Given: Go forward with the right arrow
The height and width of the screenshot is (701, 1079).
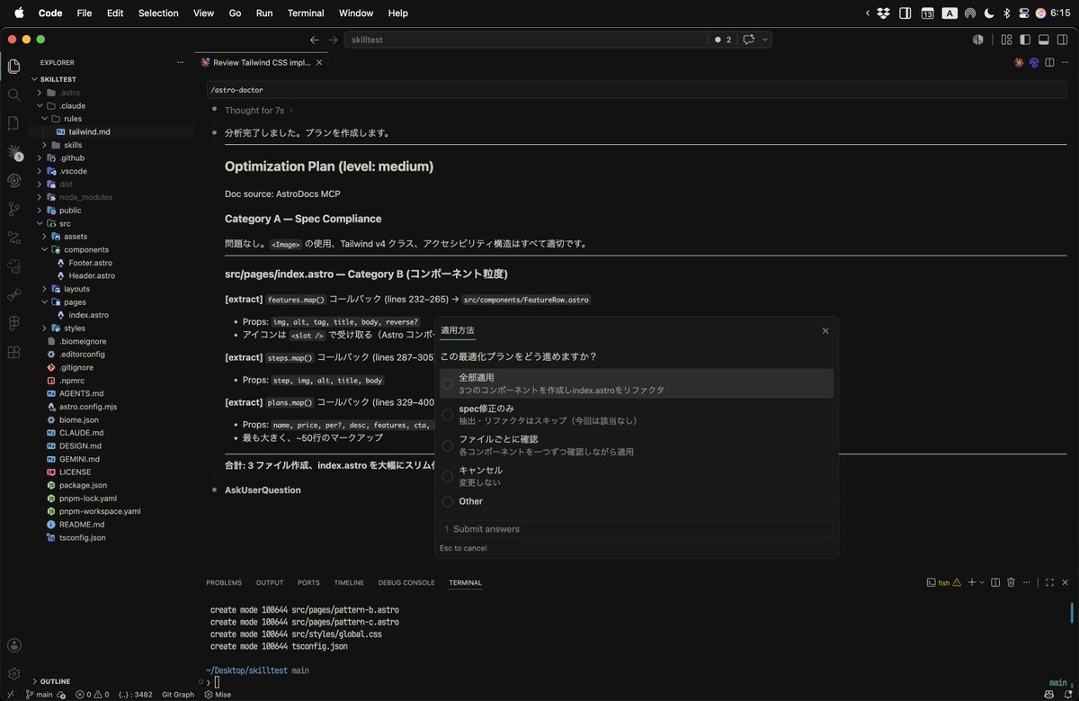Looking at the screenshot, I should tap(334, 40).
